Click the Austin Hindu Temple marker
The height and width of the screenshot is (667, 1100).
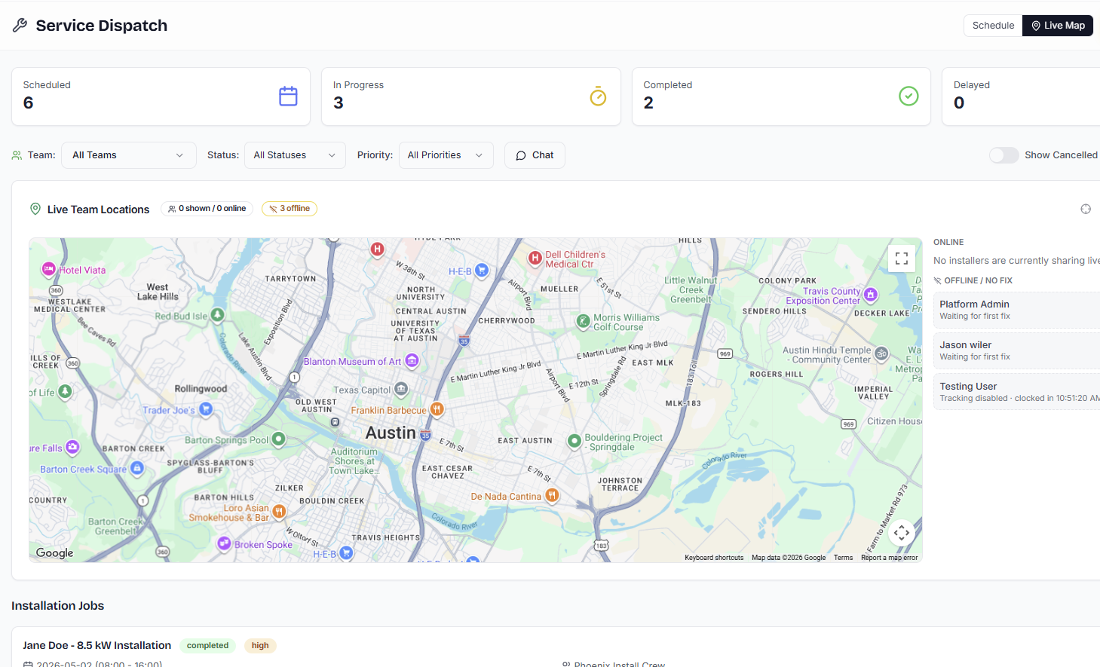(881, 353)
